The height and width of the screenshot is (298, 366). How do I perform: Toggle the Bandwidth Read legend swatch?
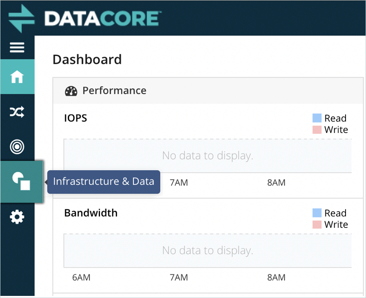pyautogui.click(x=317, y=213)
